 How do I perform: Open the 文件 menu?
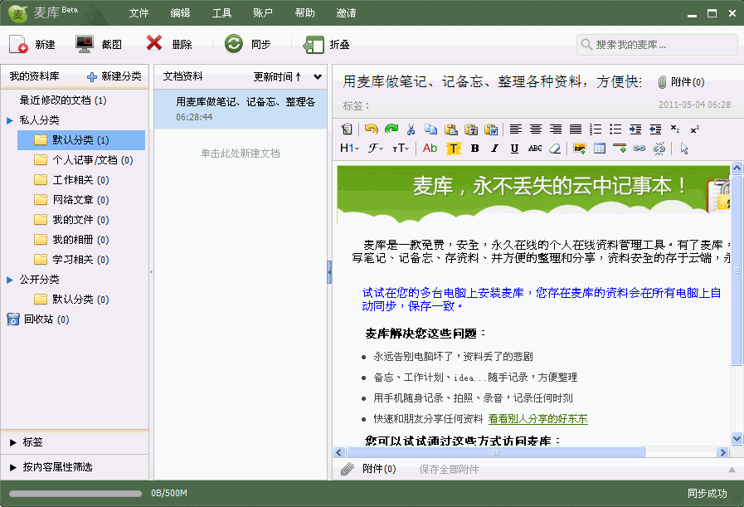[139, 13]
